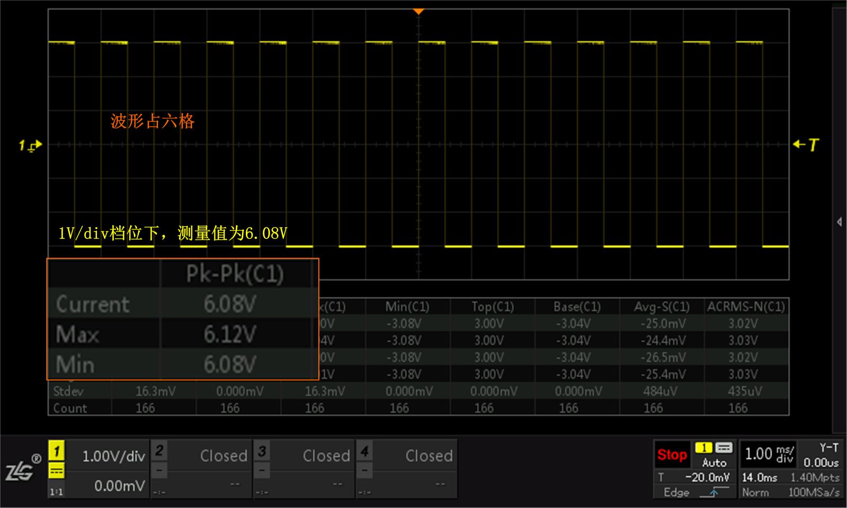Click the Closed label for channel 4
847x508 pixels.
point(429,456)
